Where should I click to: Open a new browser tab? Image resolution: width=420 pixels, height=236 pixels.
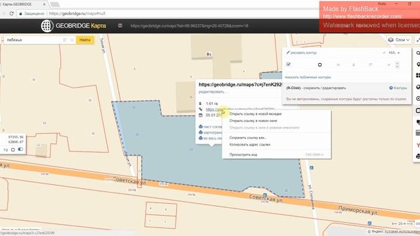coord(55,5)
